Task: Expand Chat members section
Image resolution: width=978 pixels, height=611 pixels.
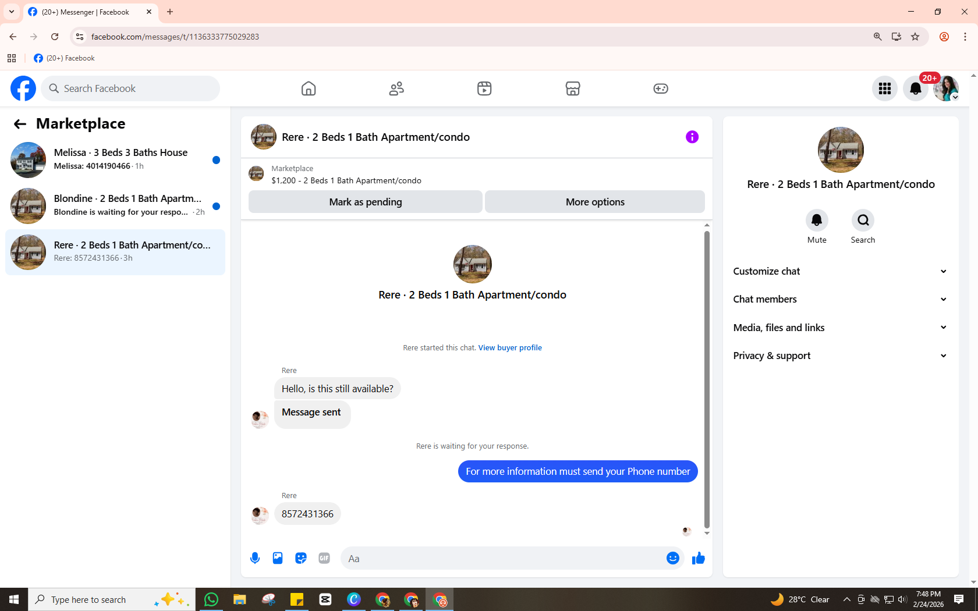Action: pos(841,299)
